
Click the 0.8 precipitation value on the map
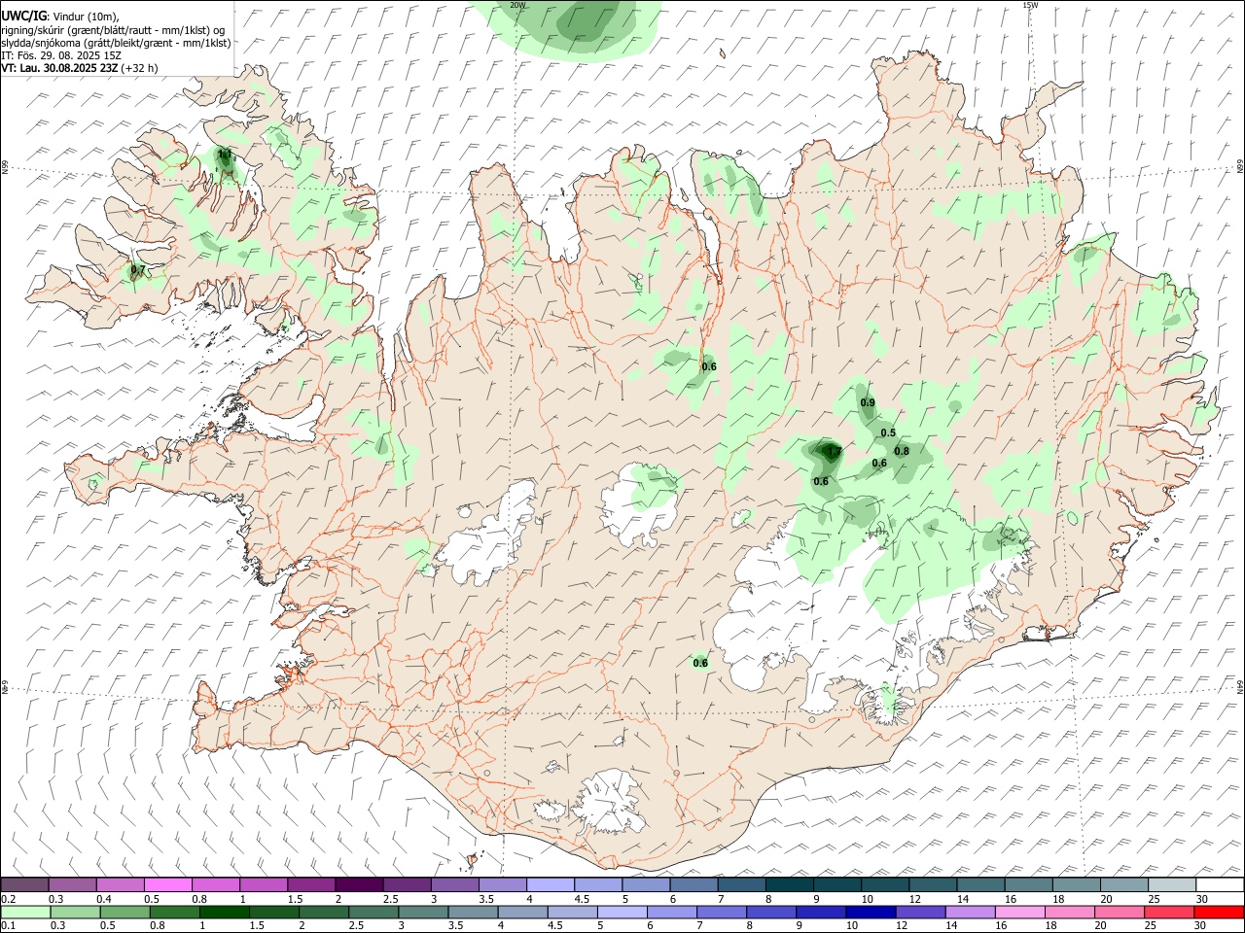pos(902,451)
